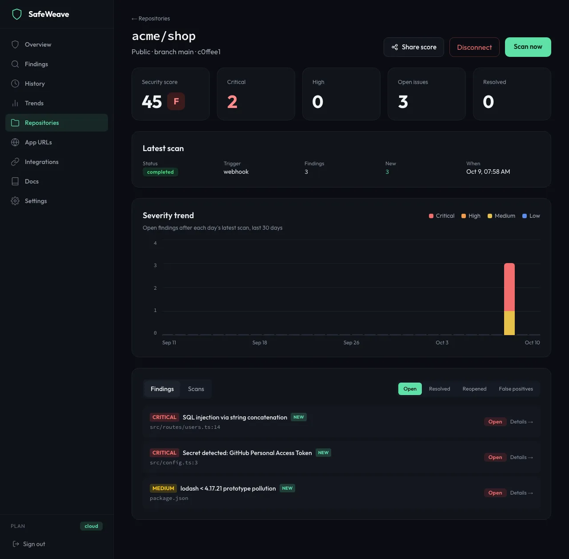Switch to the Scans tab
This screenshot has height=559, width=569.
(x=196, y=389)
